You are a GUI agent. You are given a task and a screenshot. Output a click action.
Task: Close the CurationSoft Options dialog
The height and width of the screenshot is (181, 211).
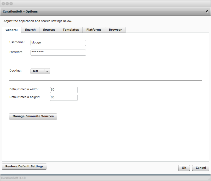tap(207, 11)
